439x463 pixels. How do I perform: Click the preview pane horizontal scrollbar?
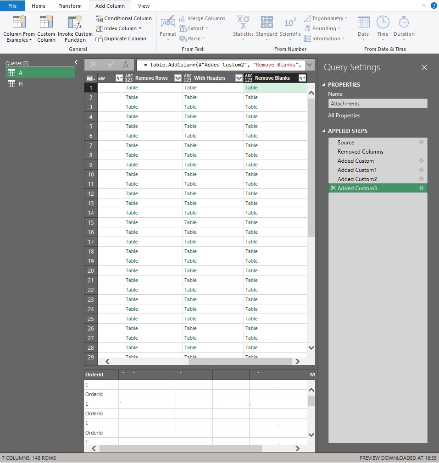[180, 448]
